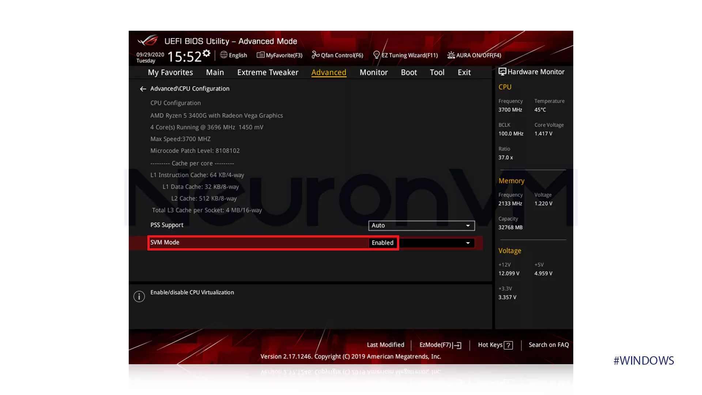Open the Tool tab
The image size is (702, 395).
point(437,72)
